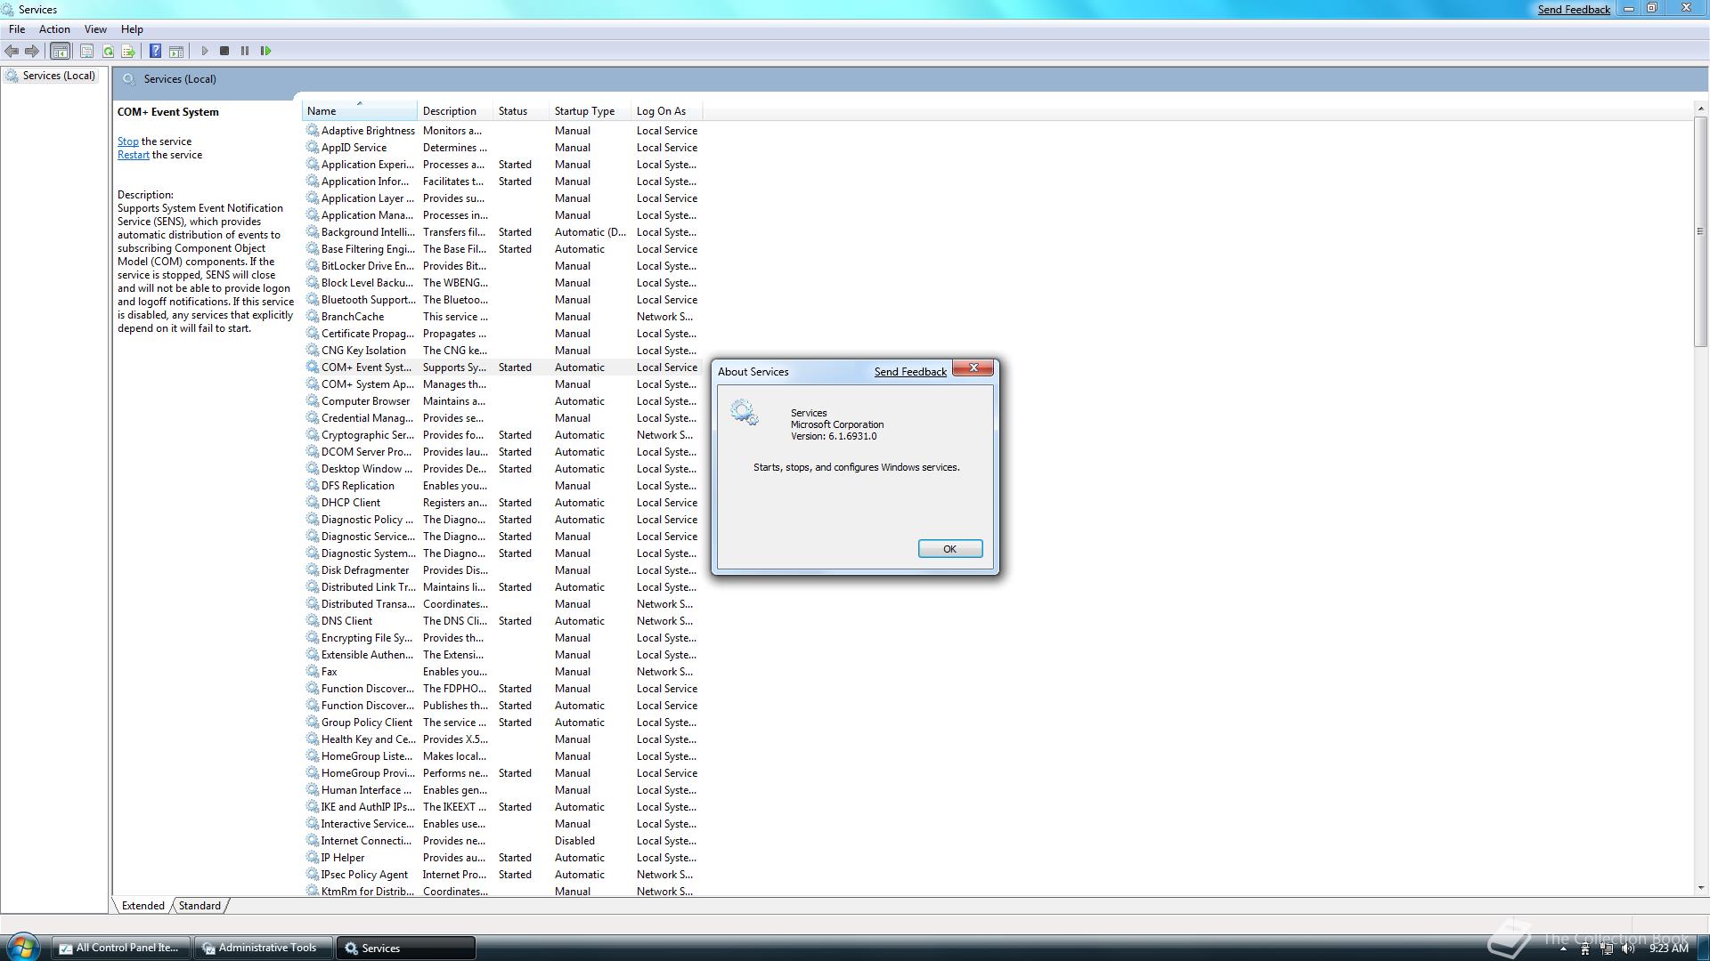Sort by the Log On As column header
This screenshot has height=961, width=1710.
pos(666,111)
